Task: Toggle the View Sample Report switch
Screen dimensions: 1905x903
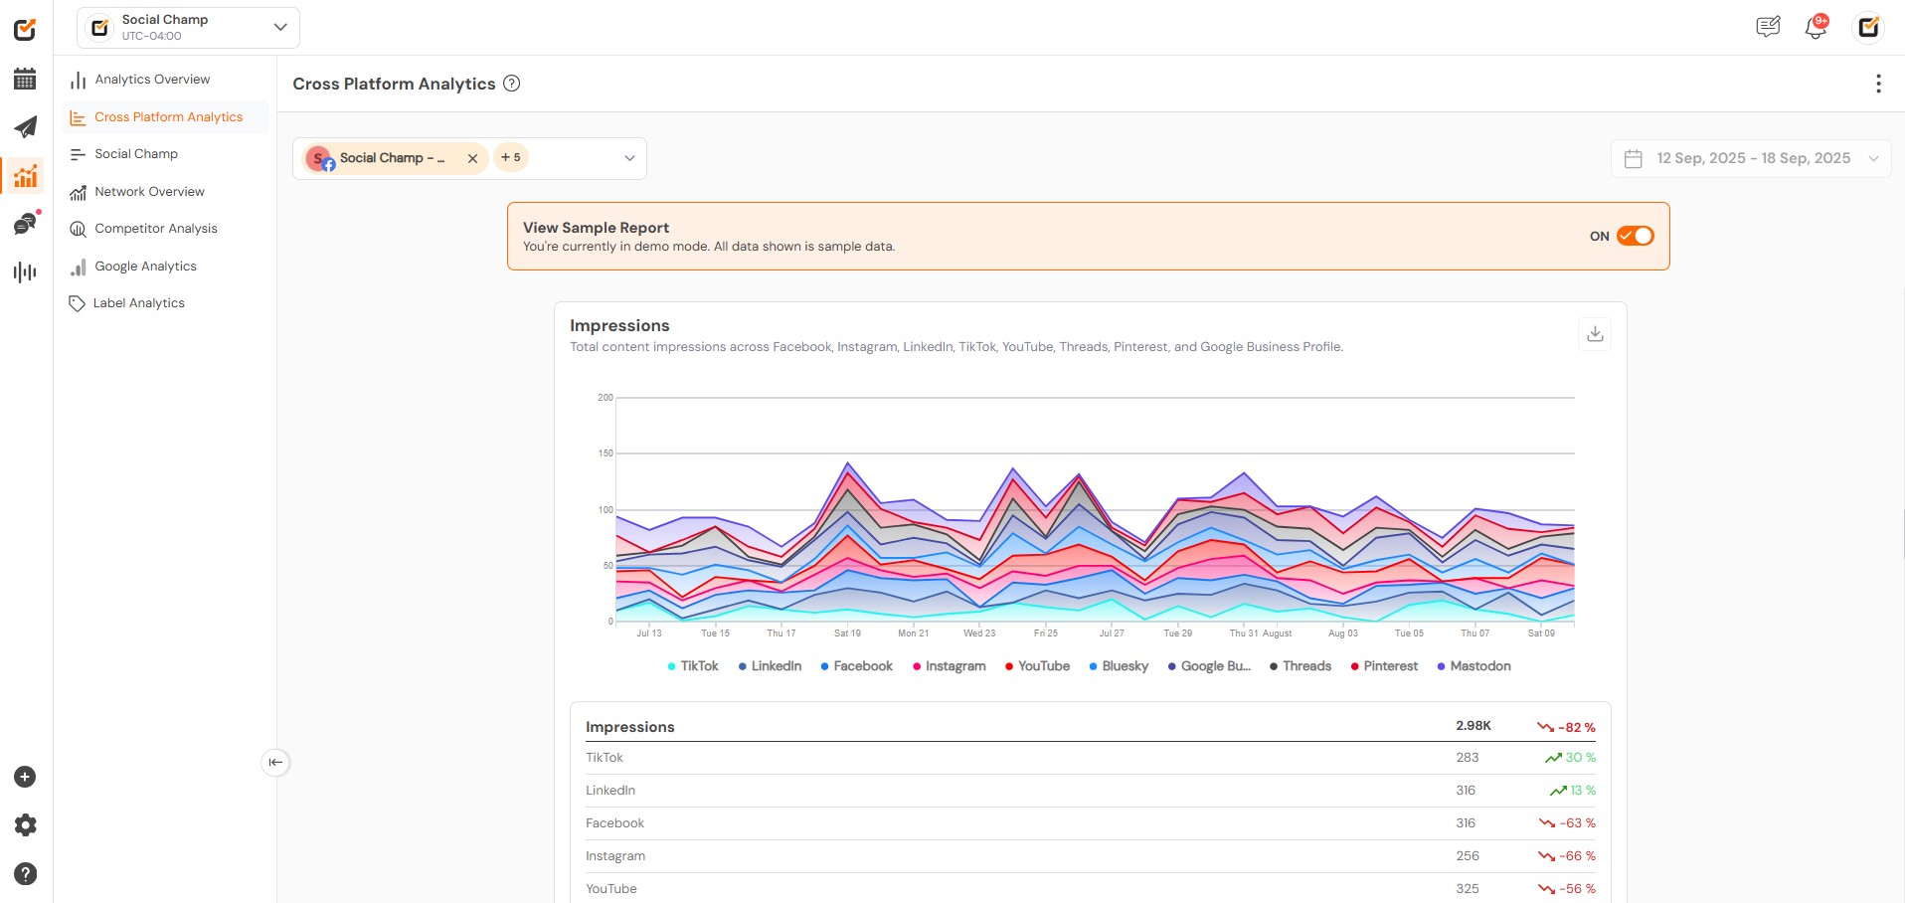Action: tap(1635, 236)
